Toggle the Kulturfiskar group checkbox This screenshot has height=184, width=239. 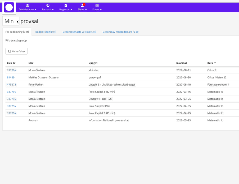coord(10,51)
